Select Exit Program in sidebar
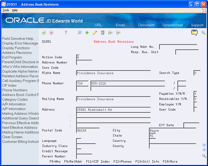The height and width of the screenshot is (166, 208). coord(12,57)
